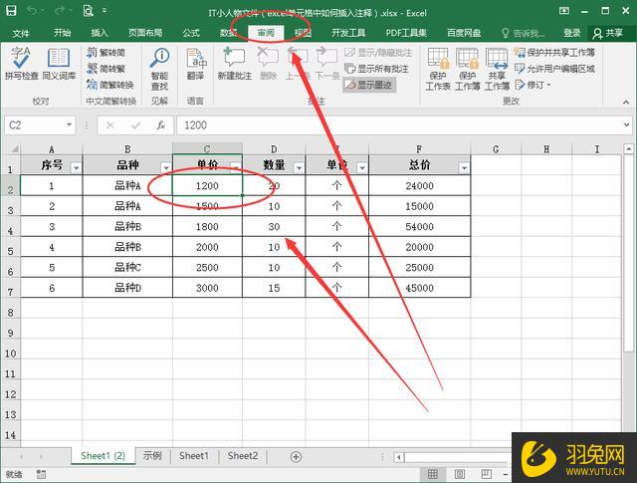Toggle 显示所有批注

pyautogui.click(x=376, y=69)
